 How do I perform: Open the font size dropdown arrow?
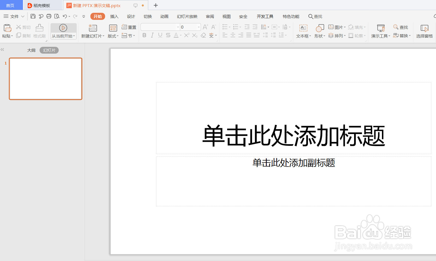coord(198,27)
